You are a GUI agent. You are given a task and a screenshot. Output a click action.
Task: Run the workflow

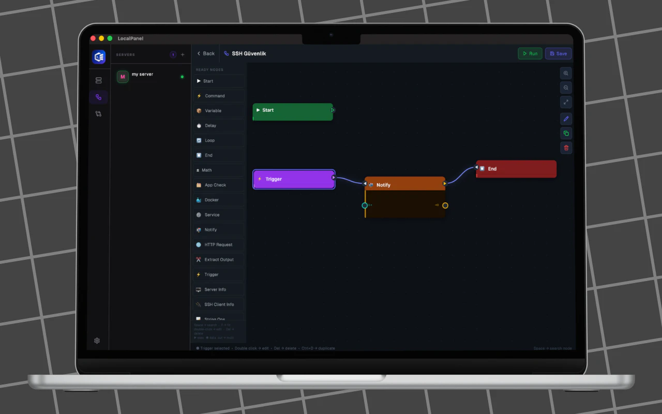(x=530, y=54)
